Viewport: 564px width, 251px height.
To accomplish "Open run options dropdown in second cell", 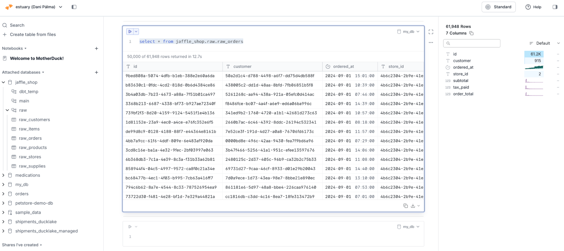I will (x=136, y=227).
